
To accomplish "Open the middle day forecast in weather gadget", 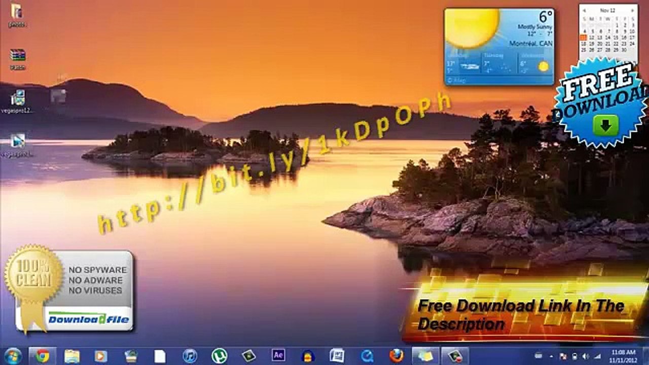I will [x=499, y=62].
